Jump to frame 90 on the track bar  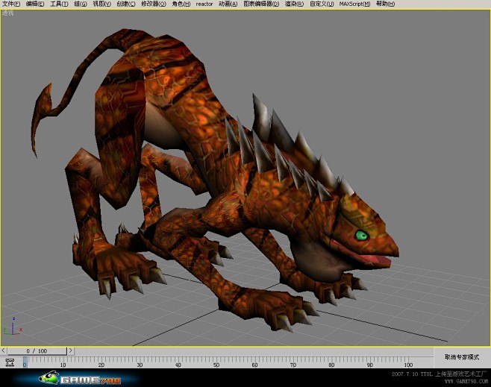(x=370, y=365)
